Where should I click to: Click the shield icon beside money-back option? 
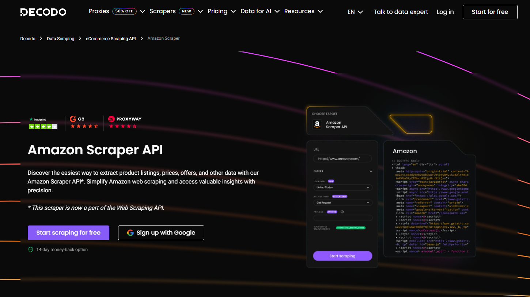click(x=31, y=250)
